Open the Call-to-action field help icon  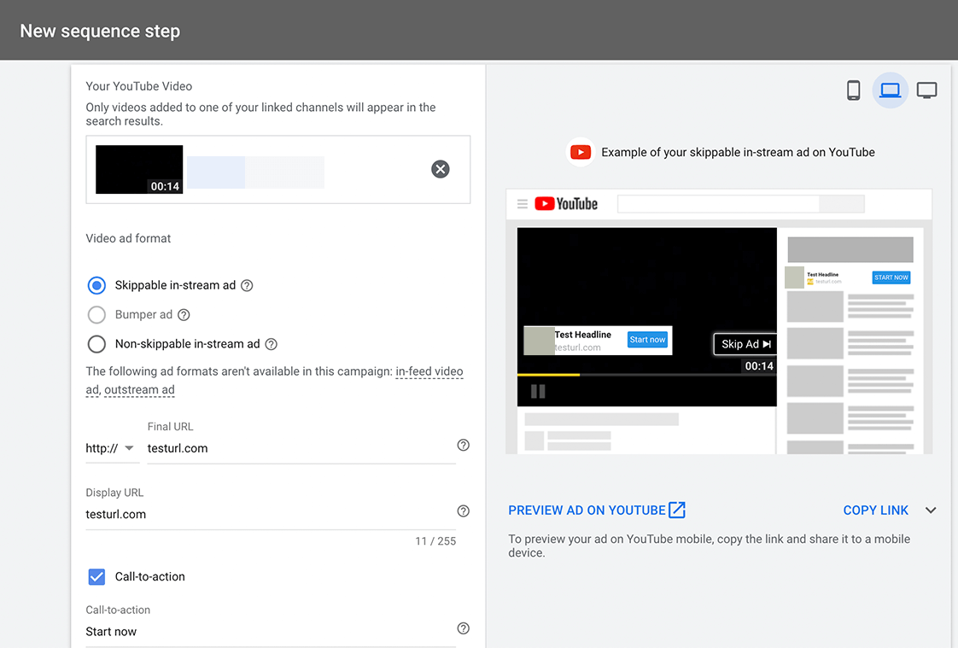[x=464, y=628]
